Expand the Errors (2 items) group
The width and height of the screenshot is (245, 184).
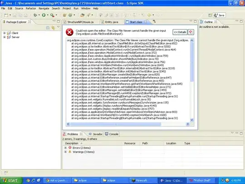point(65,148)
